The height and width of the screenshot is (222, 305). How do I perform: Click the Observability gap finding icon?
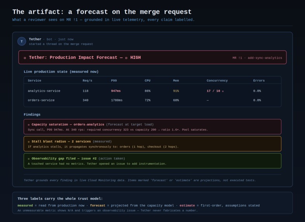29,159
